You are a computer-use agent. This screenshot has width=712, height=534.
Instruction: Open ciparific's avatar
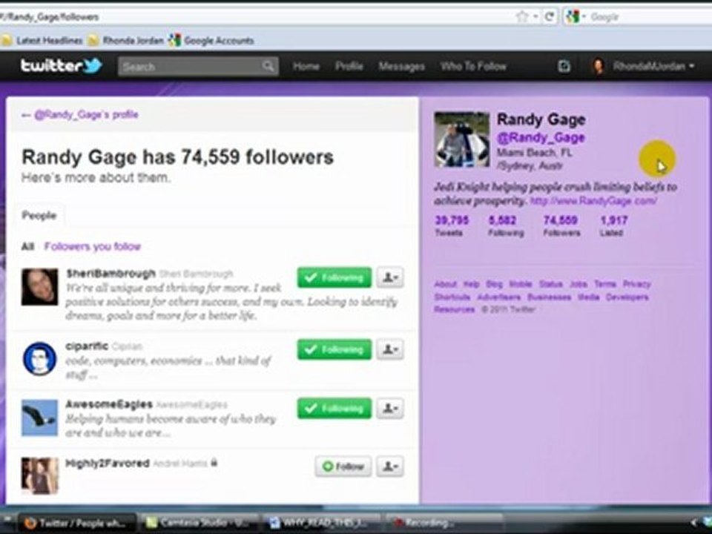[x=39, y=359]
